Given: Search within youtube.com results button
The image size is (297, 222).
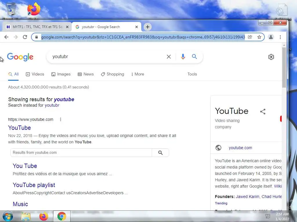Looking at the screenshot, I should click(160, 153).
